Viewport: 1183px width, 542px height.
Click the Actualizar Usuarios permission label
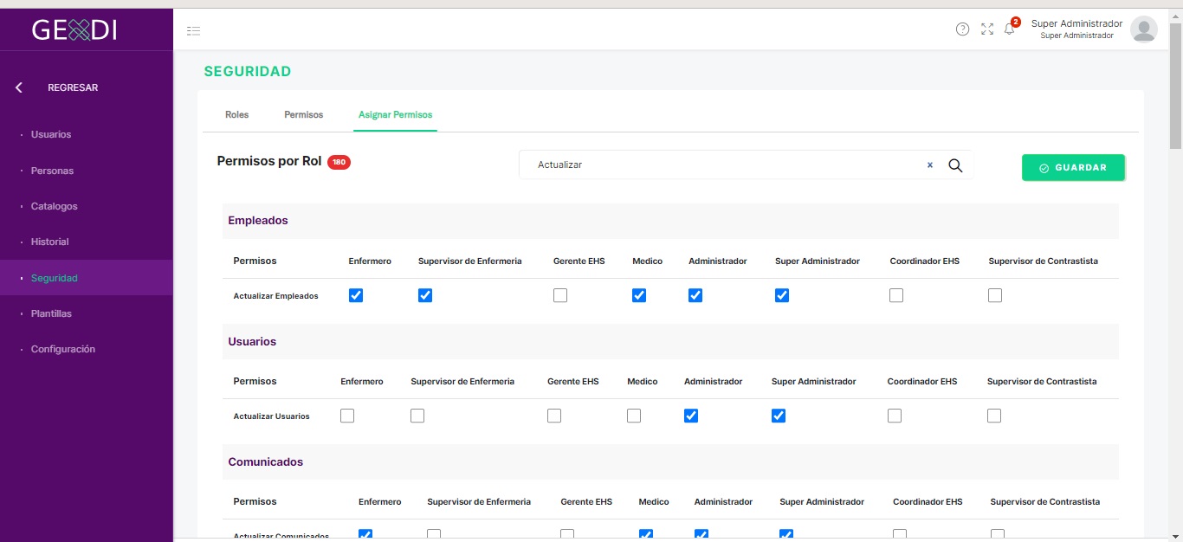coord(271,416)
